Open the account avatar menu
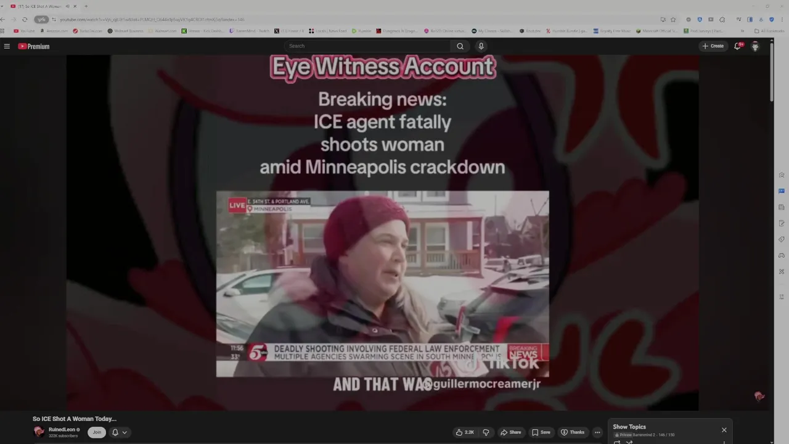This screenshot has height=444, width=789. 755,46
